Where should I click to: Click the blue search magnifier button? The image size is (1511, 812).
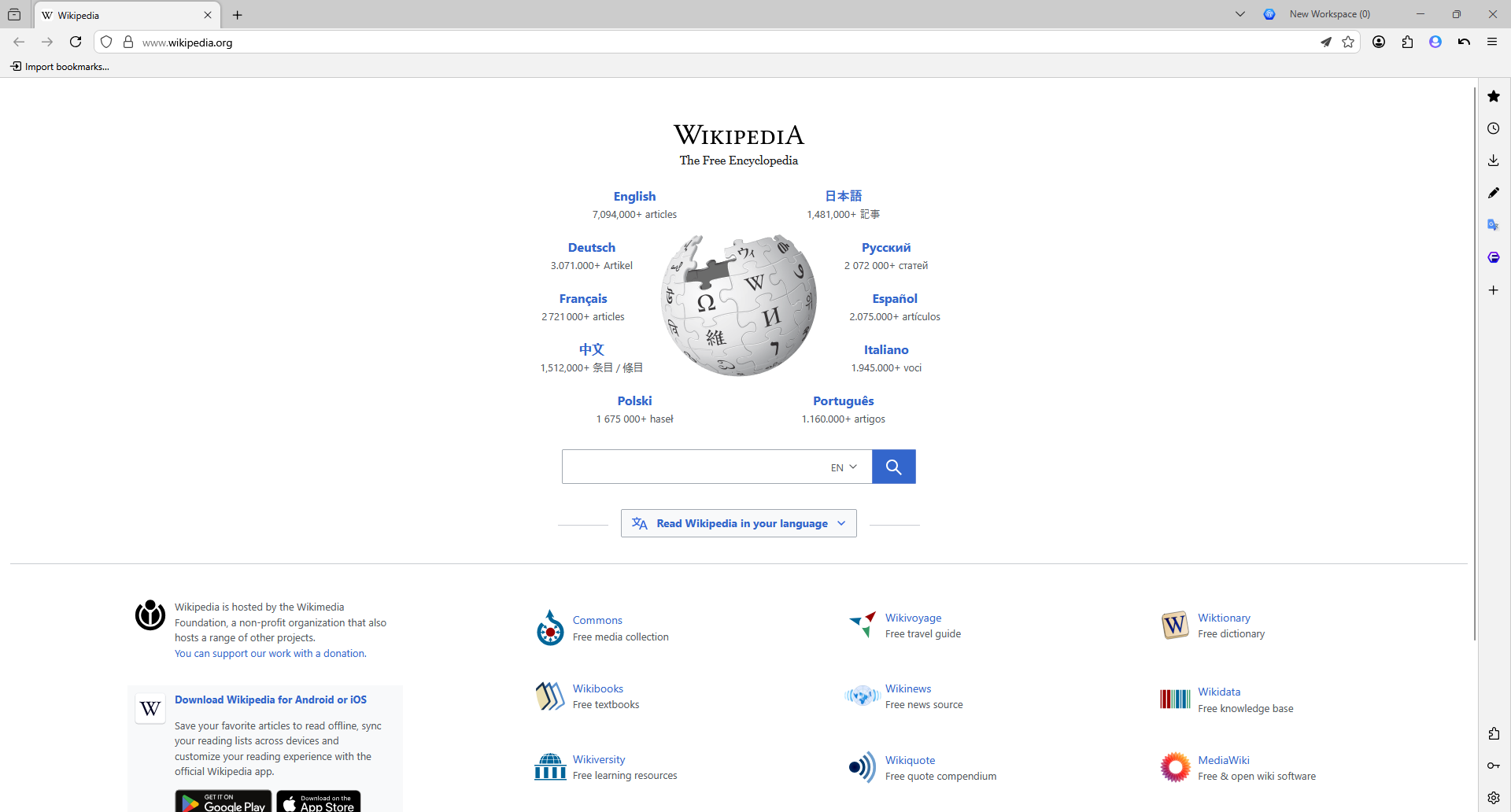(893, 467)
